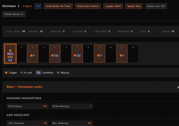Click the 4p lock badge on step 1
Viewport: 179px width, 126px height.
point(10,60)
